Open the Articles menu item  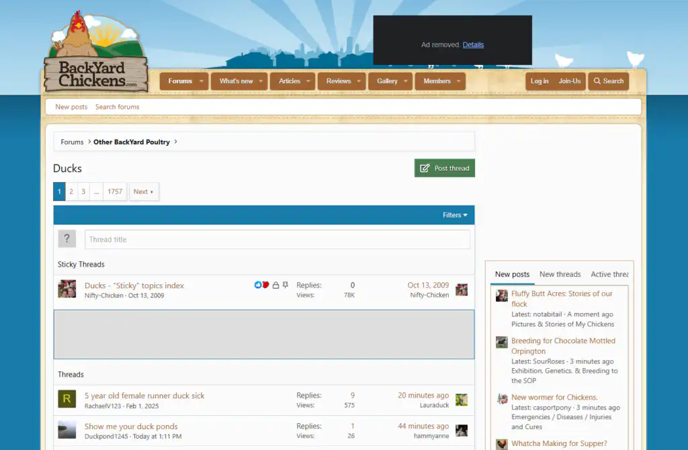(x=290, y=81)
